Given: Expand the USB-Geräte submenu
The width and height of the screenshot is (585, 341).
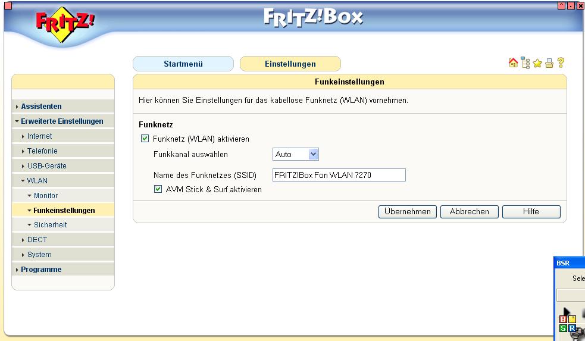Looking at the screenshot, I should click(63, 165).
